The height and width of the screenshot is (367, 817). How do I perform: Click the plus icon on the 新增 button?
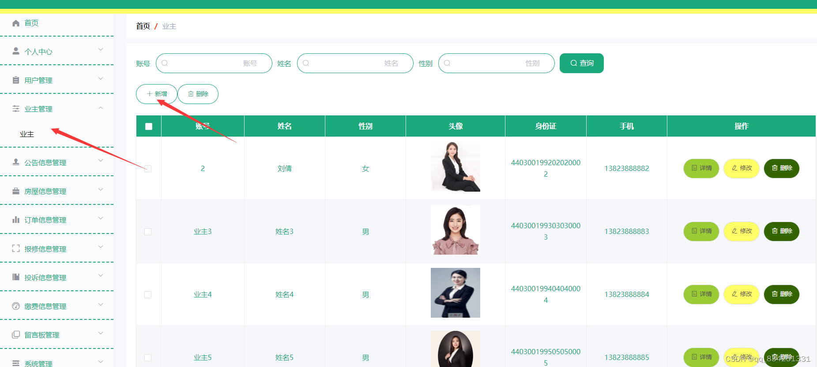coord(150,94)
